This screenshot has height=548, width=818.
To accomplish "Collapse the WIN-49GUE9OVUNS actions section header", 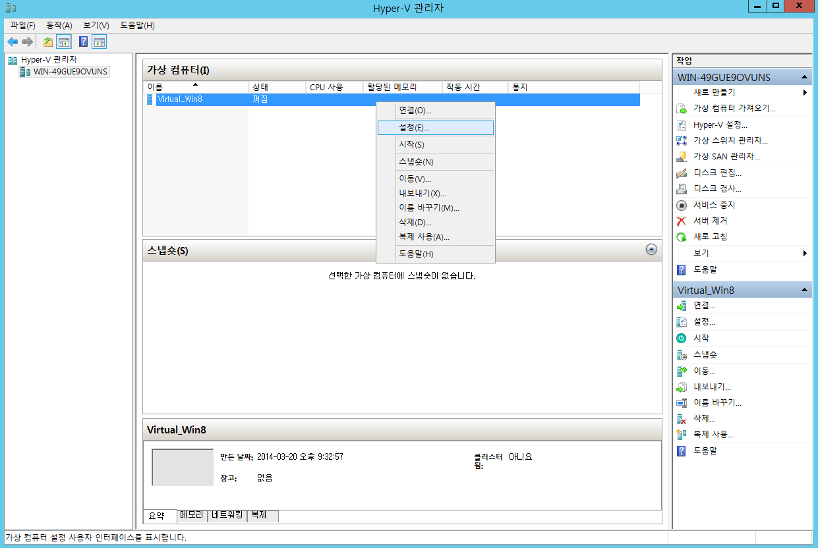I will tap(742, 77).
